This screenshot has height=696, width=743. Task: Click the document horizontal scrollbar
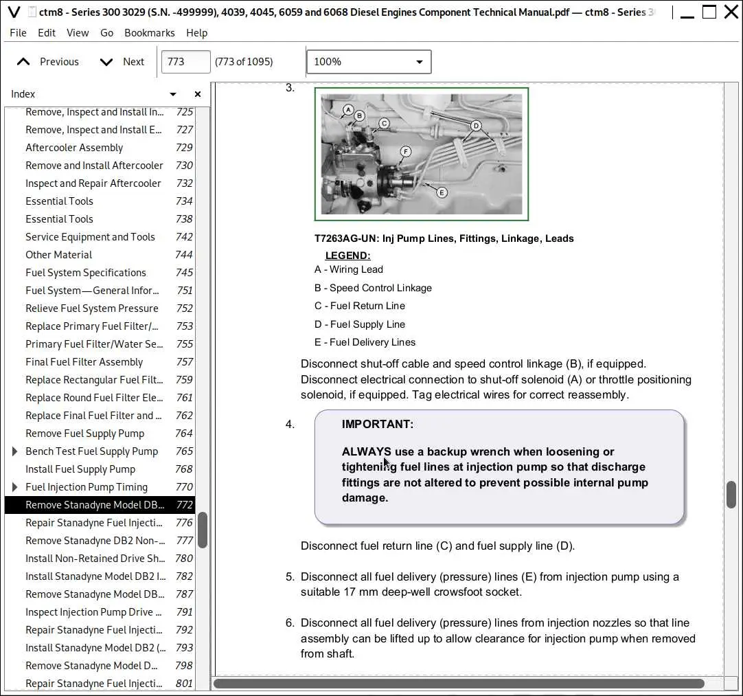(459, 683)
